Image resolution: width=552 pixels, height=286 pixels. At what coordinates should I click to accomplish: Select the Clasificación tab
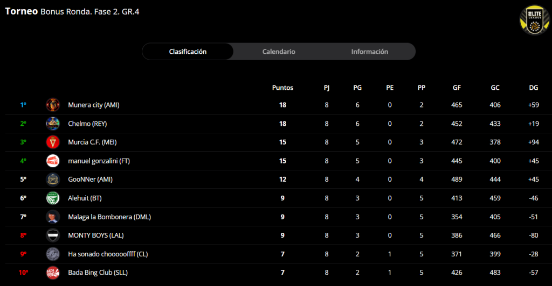click(x=188, y=52)
